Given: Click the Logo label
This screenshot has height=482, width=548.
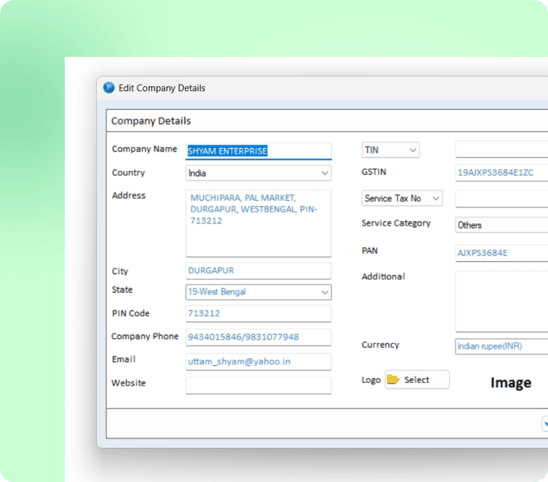Looking at the screenshot, I should click(x=371, y=380).
